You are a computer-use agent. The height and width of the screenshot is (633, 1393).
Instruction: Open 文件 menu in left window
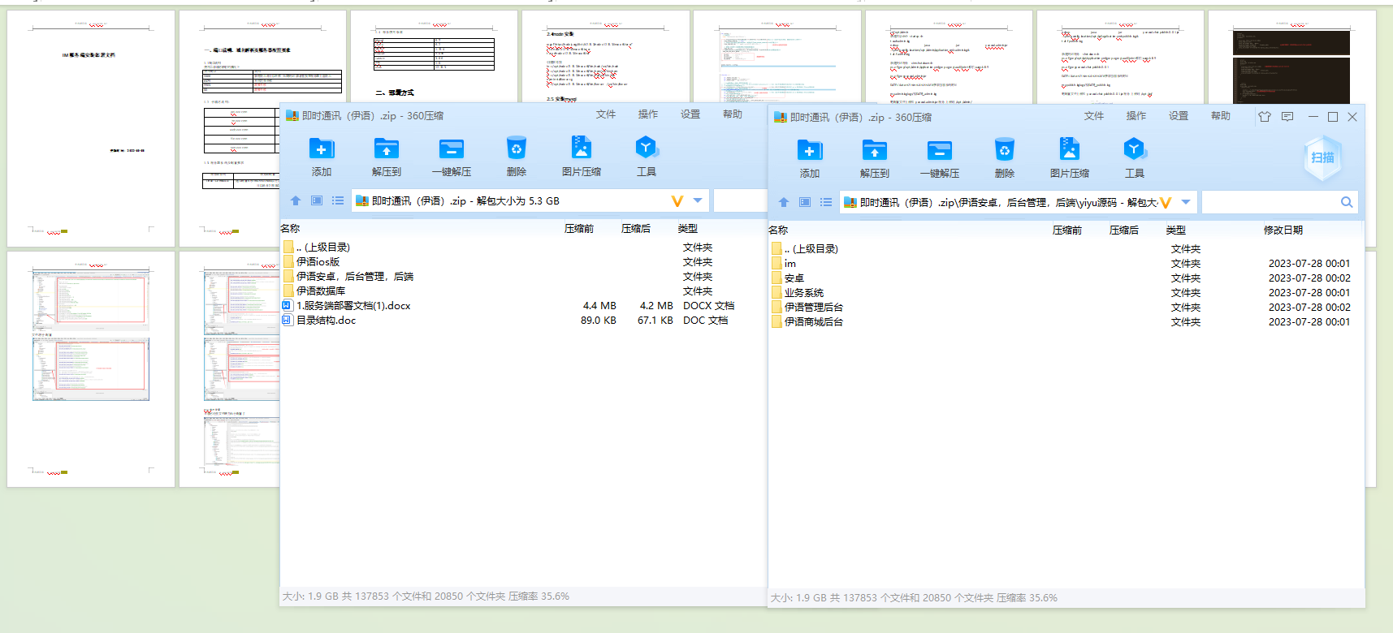(606, 114)
